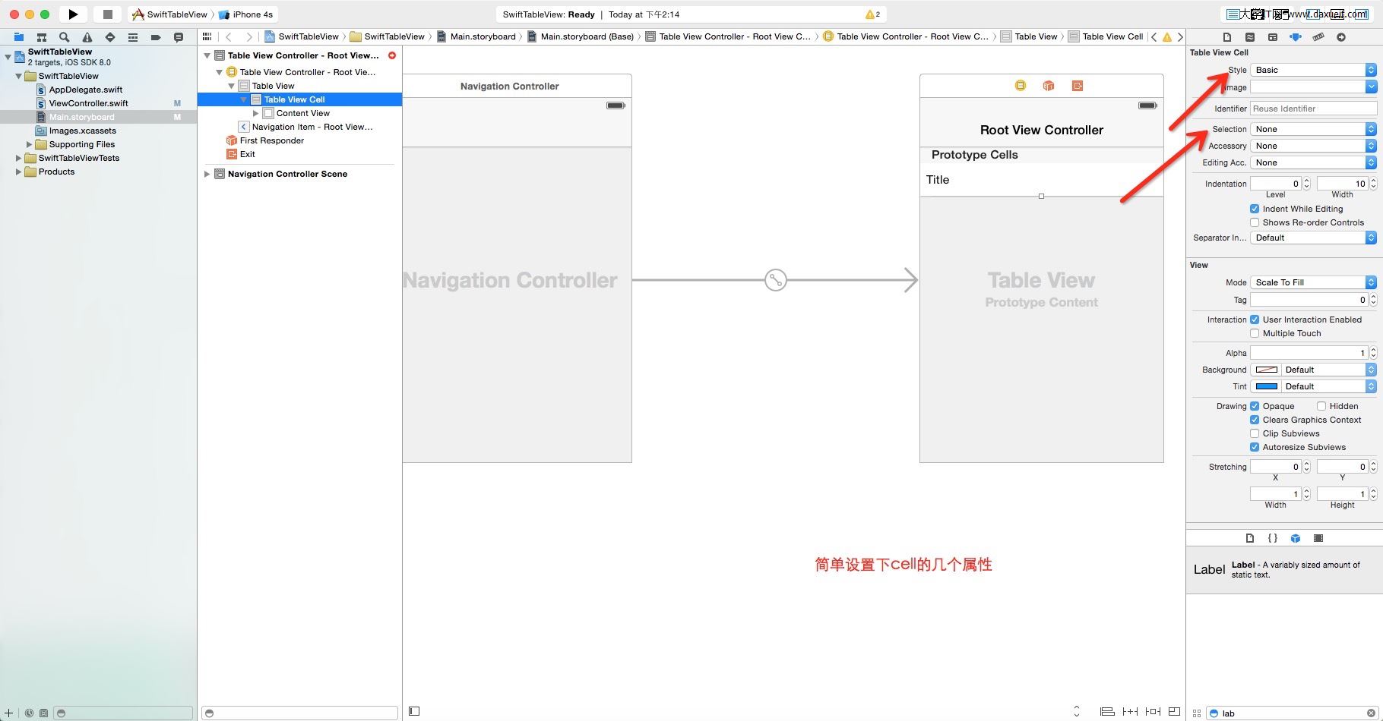Screen dimensions: 1383x721
Task: Click the Tint color swatch
Action: click(1266, 386)
